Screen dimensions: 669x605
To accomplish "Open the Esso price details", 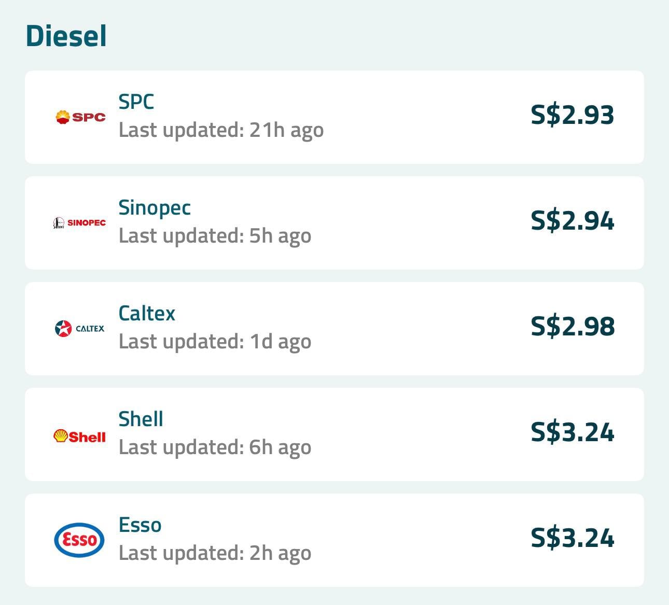I will click(335, 539).
